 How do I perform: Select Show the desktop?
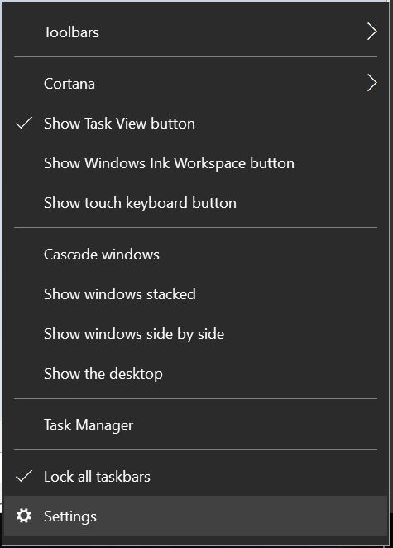coord(195,374)
